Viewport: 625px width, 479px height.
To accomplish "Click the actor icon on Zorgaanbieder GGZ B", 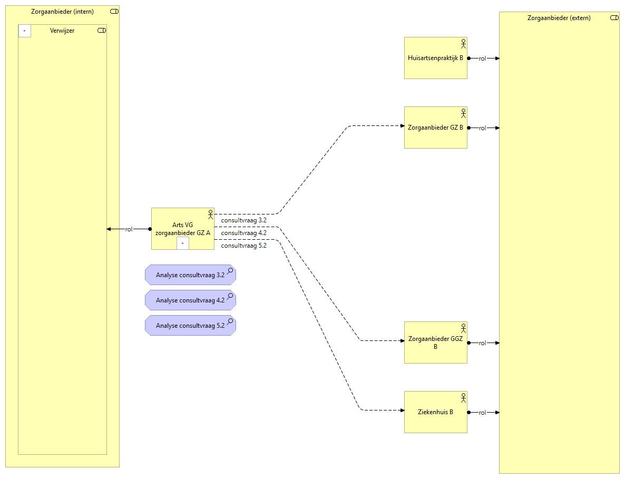I will click(463, 328).
